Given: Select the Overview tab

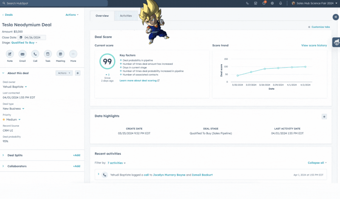Looking at the screenshot, I should pos(102,16).
